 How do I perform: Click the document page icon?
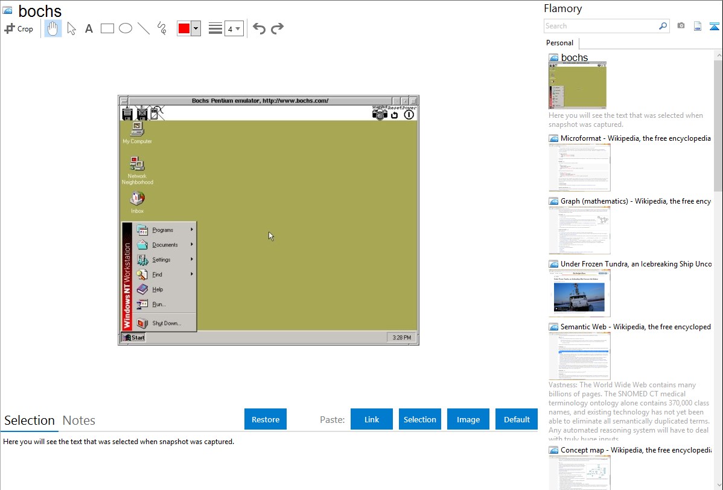pyautogui.click(x=698, y=26)
